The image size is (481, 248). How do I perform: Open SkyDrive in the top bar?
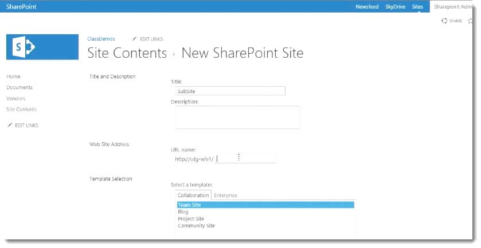point(395,6)
